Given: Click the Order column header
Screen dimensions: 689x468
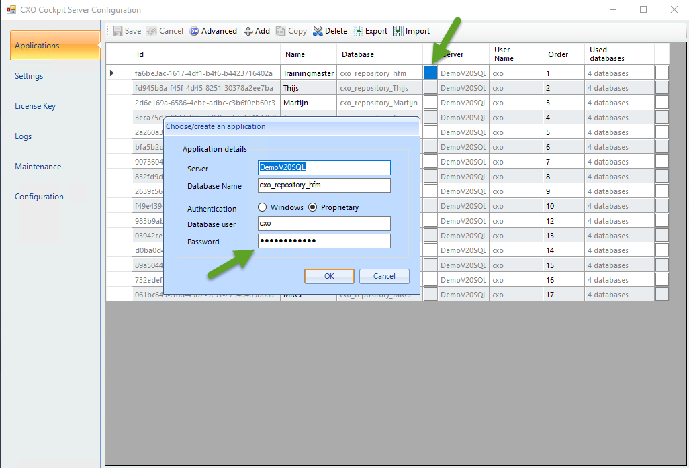Looking at the screenshot, I should click(564, 54).
